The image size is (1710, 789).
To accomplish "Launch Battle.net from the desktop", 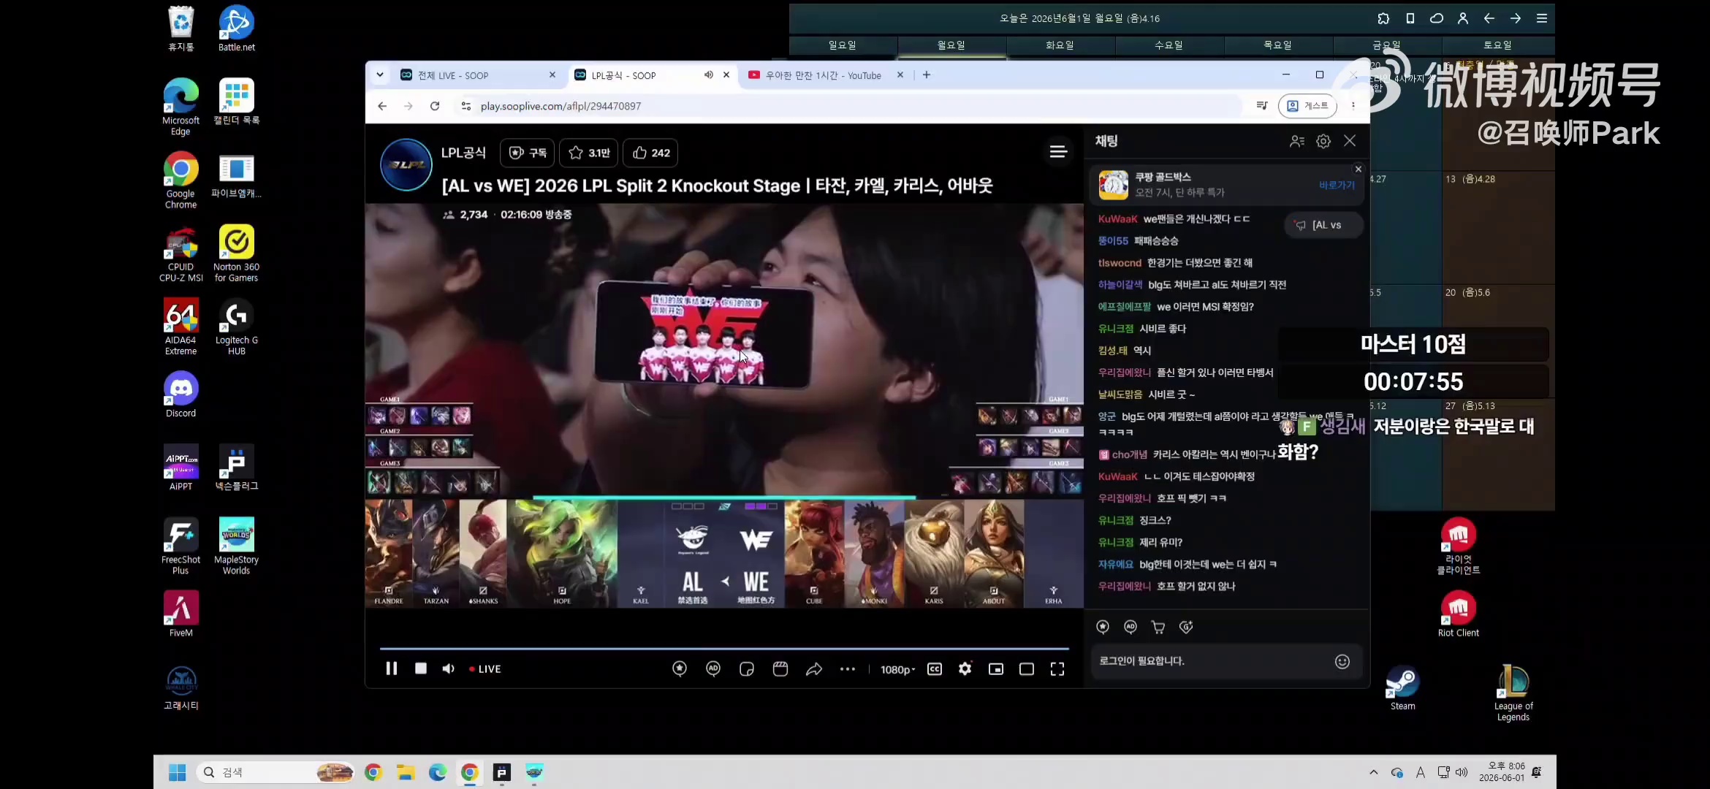I will tap(236, 29).
